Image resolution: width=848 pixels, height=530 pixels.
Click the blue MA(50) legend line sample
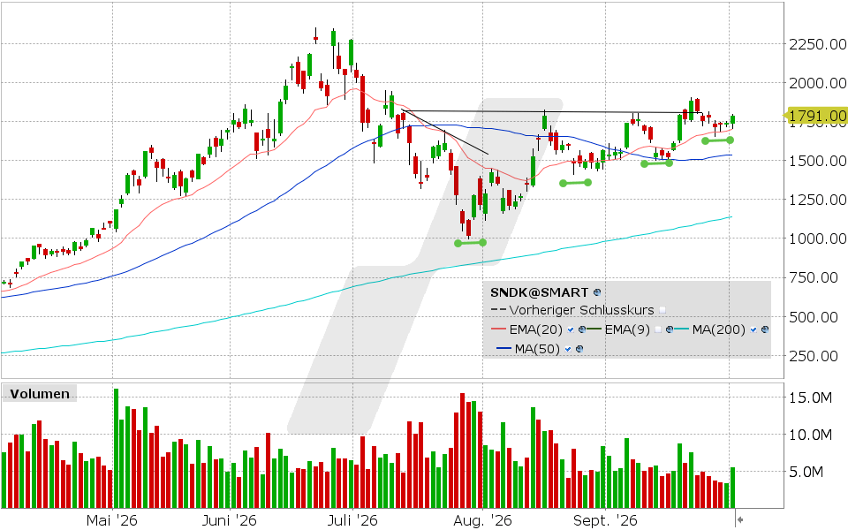pos(503,349)
